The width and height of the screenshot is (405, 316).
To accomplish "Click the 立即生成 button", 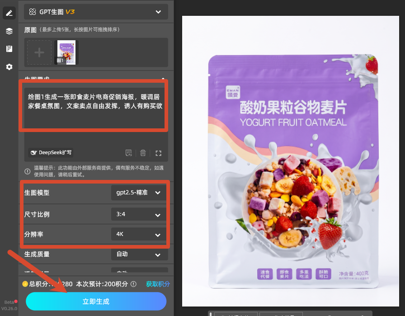I will click(96, 301).
